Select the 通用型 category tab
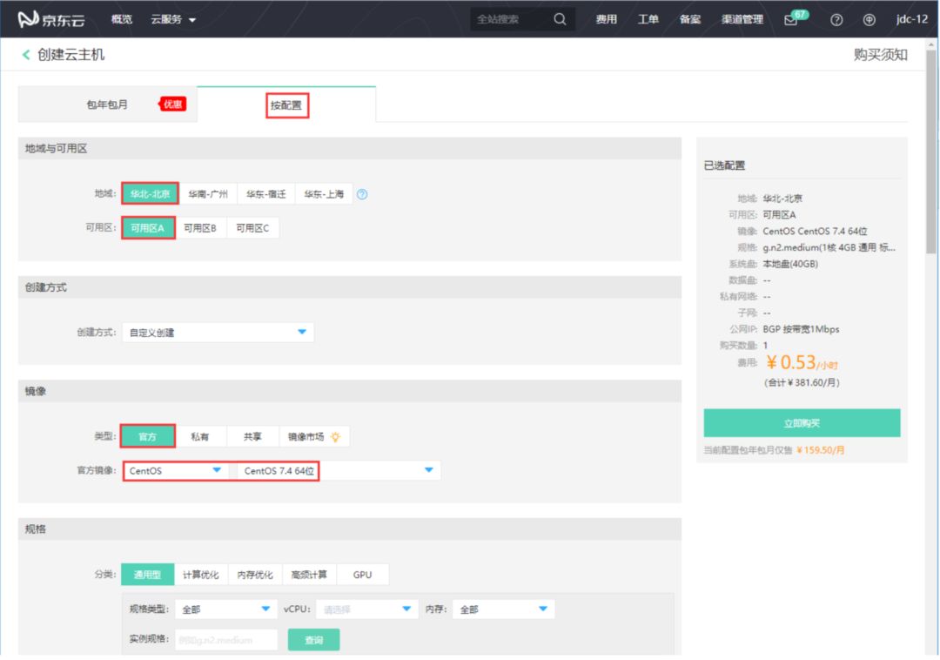This screenshot has width=940, height=660. click(147, 575)
